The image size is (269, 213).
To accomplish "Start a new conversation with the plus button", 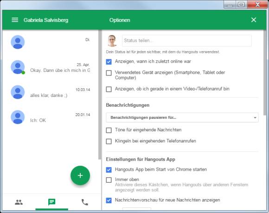I will click(80, 175).
